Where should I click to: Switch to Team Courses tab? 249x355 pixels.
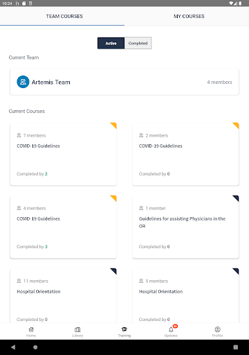(x=62, y=16)
